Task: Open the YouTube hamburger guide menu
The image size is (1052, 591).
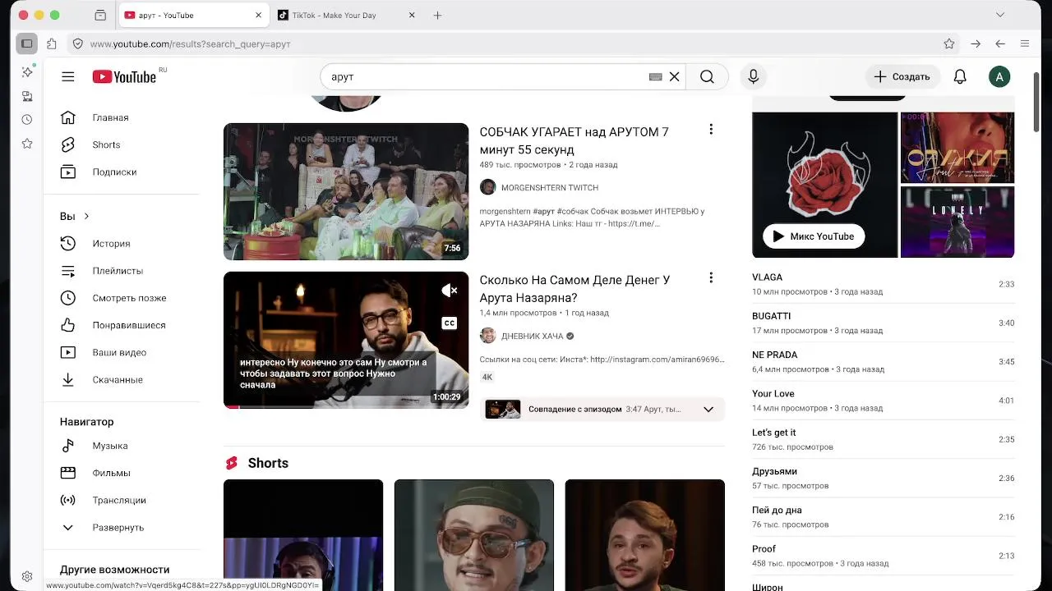Action: coord(68,76)
